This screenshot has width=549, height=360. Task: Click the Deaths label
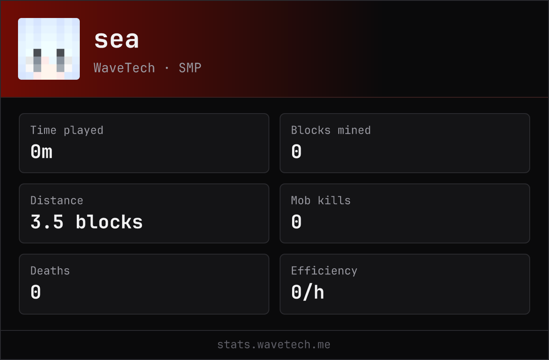coord(50,271)
